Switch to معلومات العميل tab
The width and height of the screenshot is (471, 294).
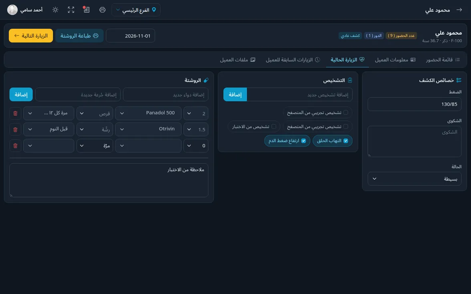click(395, 60)
